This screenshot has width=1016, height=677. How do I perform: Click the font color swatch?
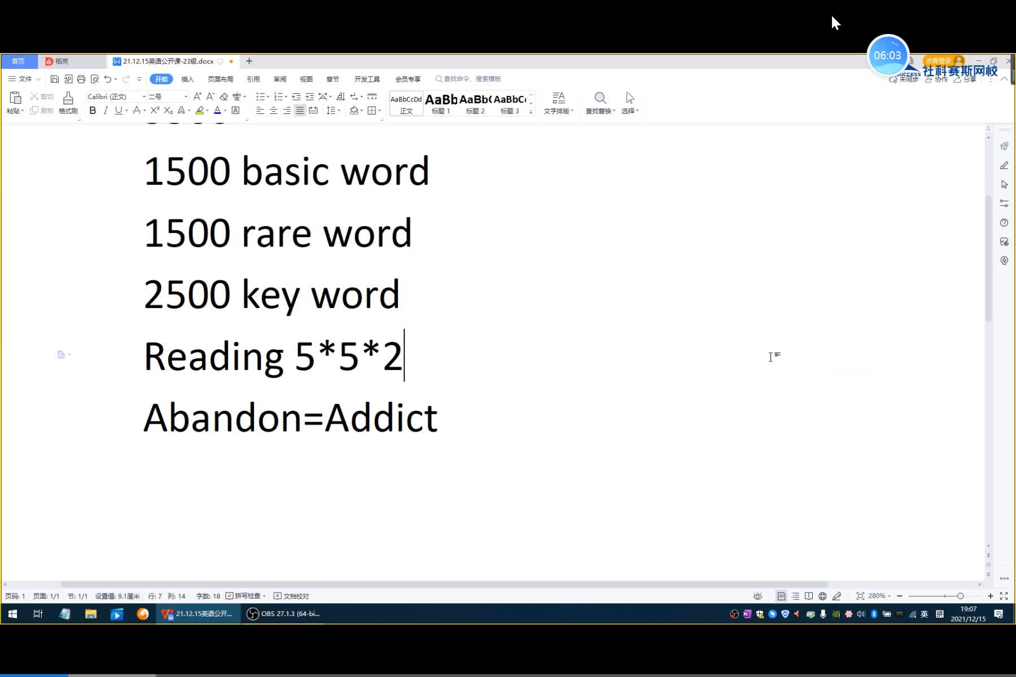(217, 111)
